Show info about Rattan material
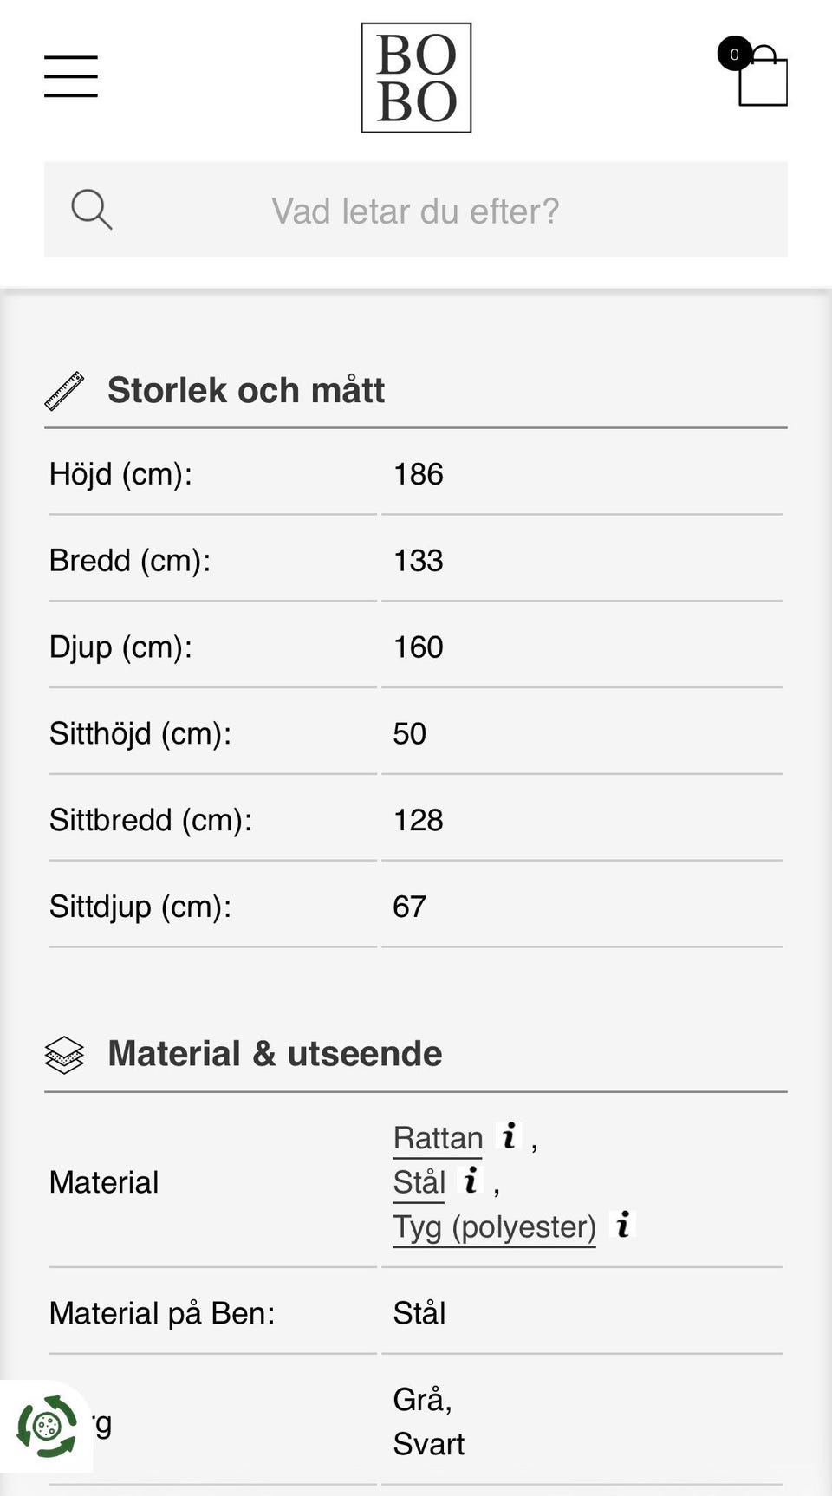The width and height of the screenshot is (832, 1496). [510, 1135]
